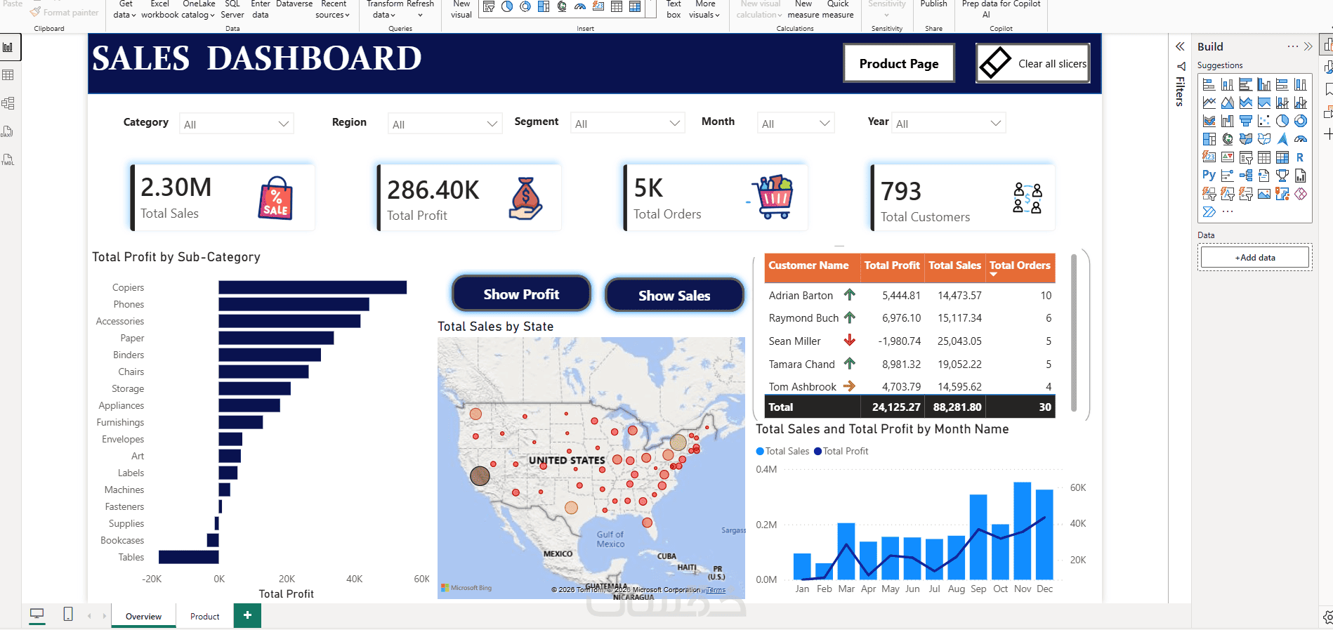This screenshot has height=630, width=1333.
Task: Choose the gauge visual icon
Action: pos(1300,139)
